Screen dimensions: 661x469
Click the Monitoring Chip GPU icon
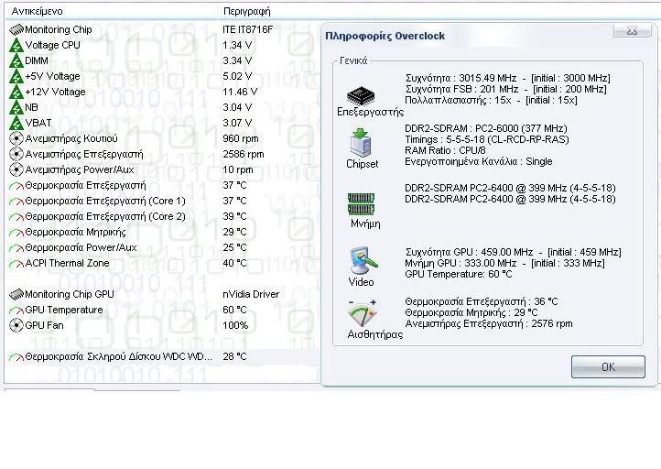16,294
